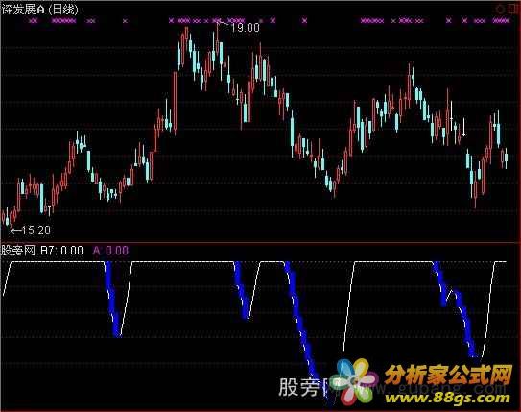
Task: Select the 15.20 low price label
Action: pos(36,230)
